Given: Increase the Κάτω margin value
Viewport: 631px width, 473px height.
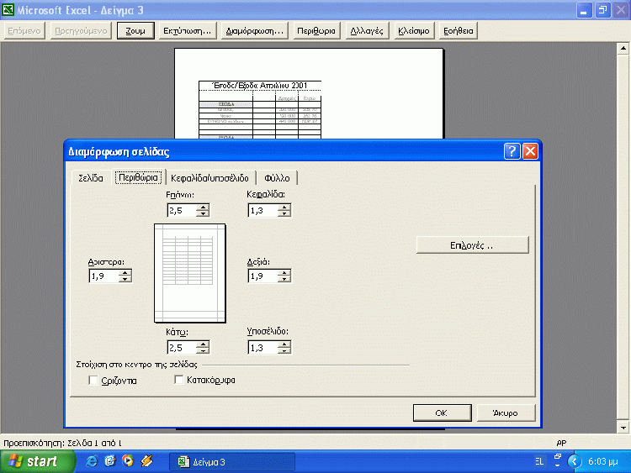Looking at the screenshot, I should [x=203, y=344].
